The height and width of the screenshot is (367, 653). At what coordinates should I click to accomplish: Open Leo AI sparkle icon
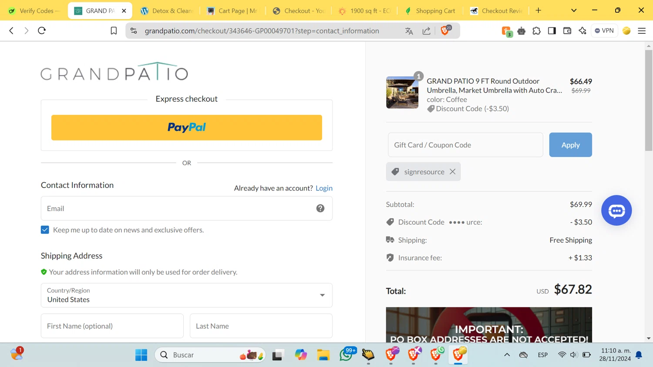click(x=582, y=31)
